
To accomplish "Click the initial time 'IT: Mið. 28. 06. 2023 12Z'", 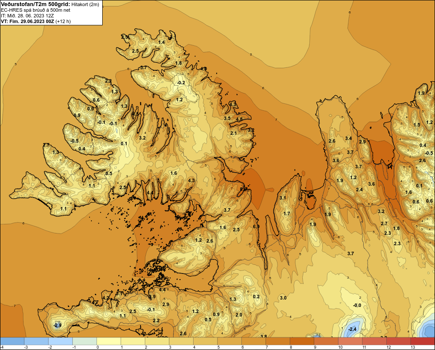I will (x=27, y=16).
